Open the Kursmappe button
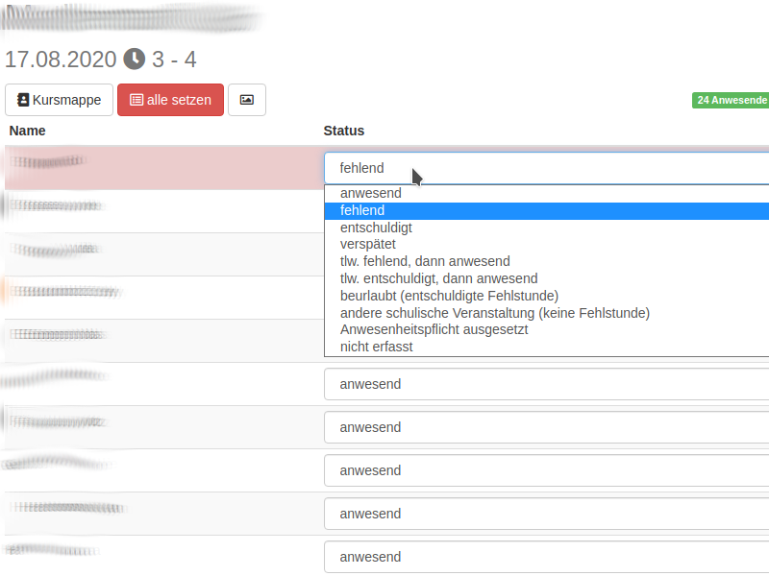This screenshot has width=769, height=576. pos(60,100)
